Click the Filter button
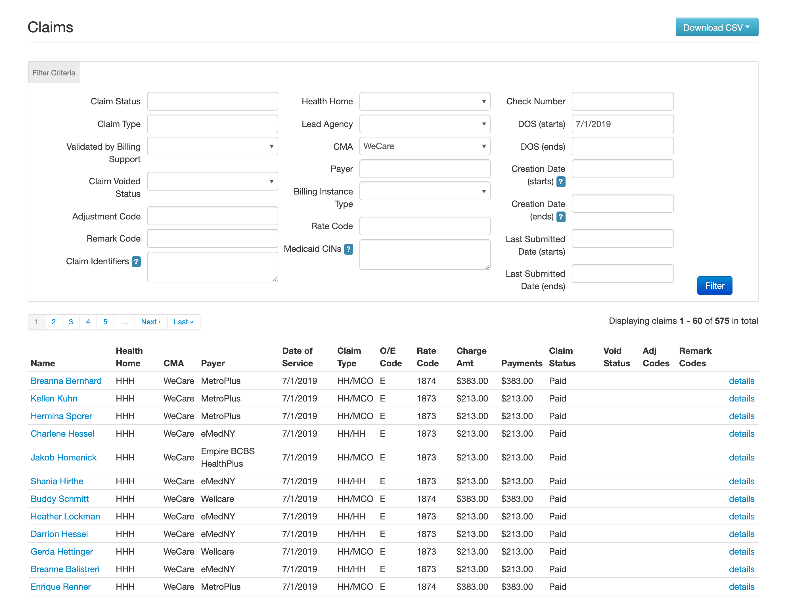 pyautogui.click(x=714, y=286)
